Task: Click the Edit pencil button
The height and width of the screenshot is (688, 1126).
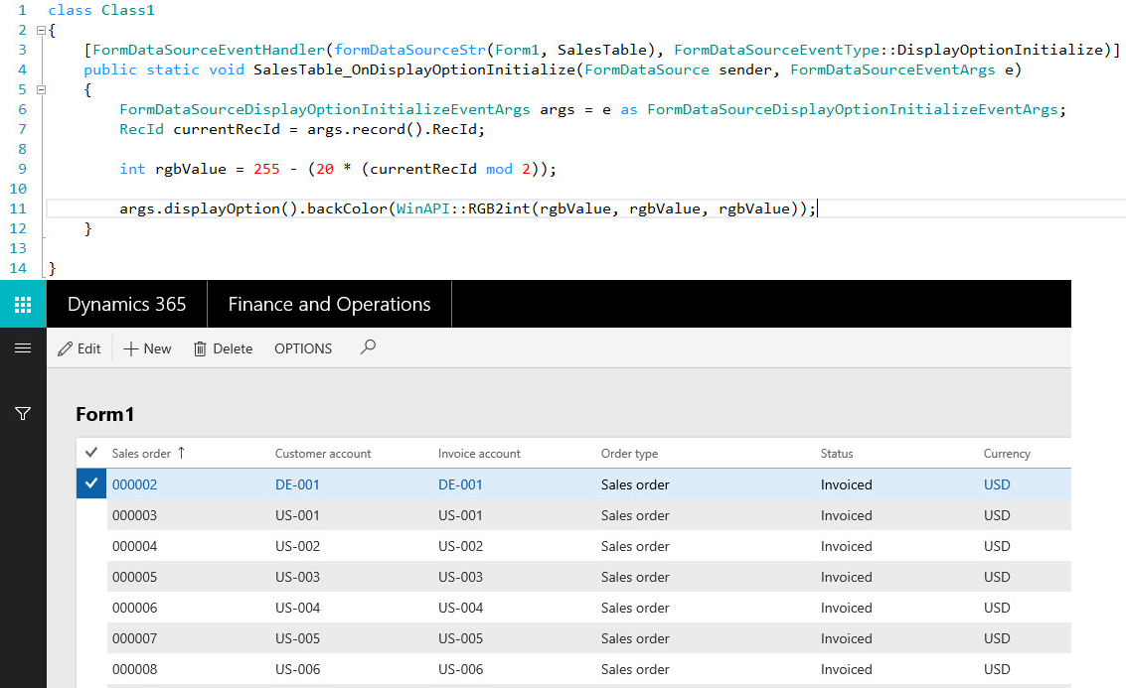Action: tap(79, 348)
